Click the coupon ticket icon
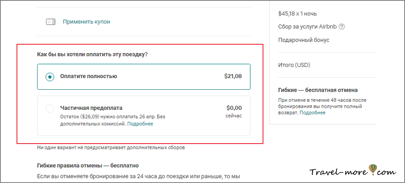This screenshot has width=405, height=183. click(x=50, y=22)
